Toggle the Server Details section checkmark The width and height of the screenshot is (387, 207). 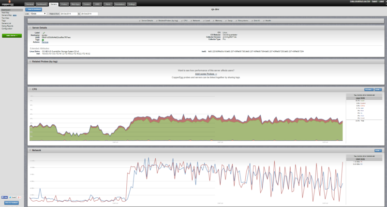click(x=140, y=21)
